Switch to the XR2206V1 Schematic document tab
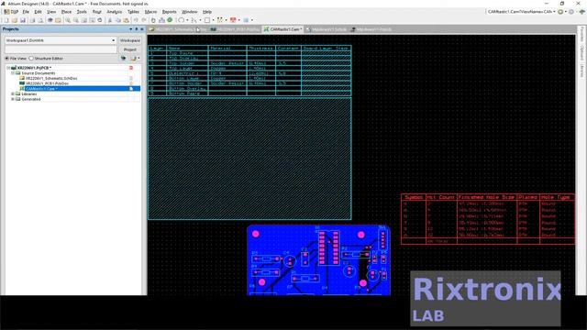 [177, 29]
